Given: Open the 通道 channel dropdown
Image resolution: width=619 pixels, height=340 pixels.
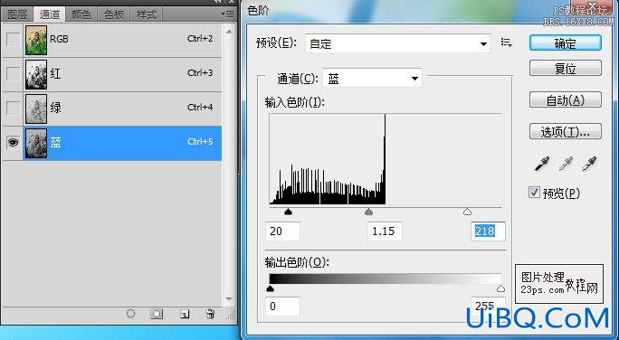Looking at the screenshot, I should [x=372, y=78].
